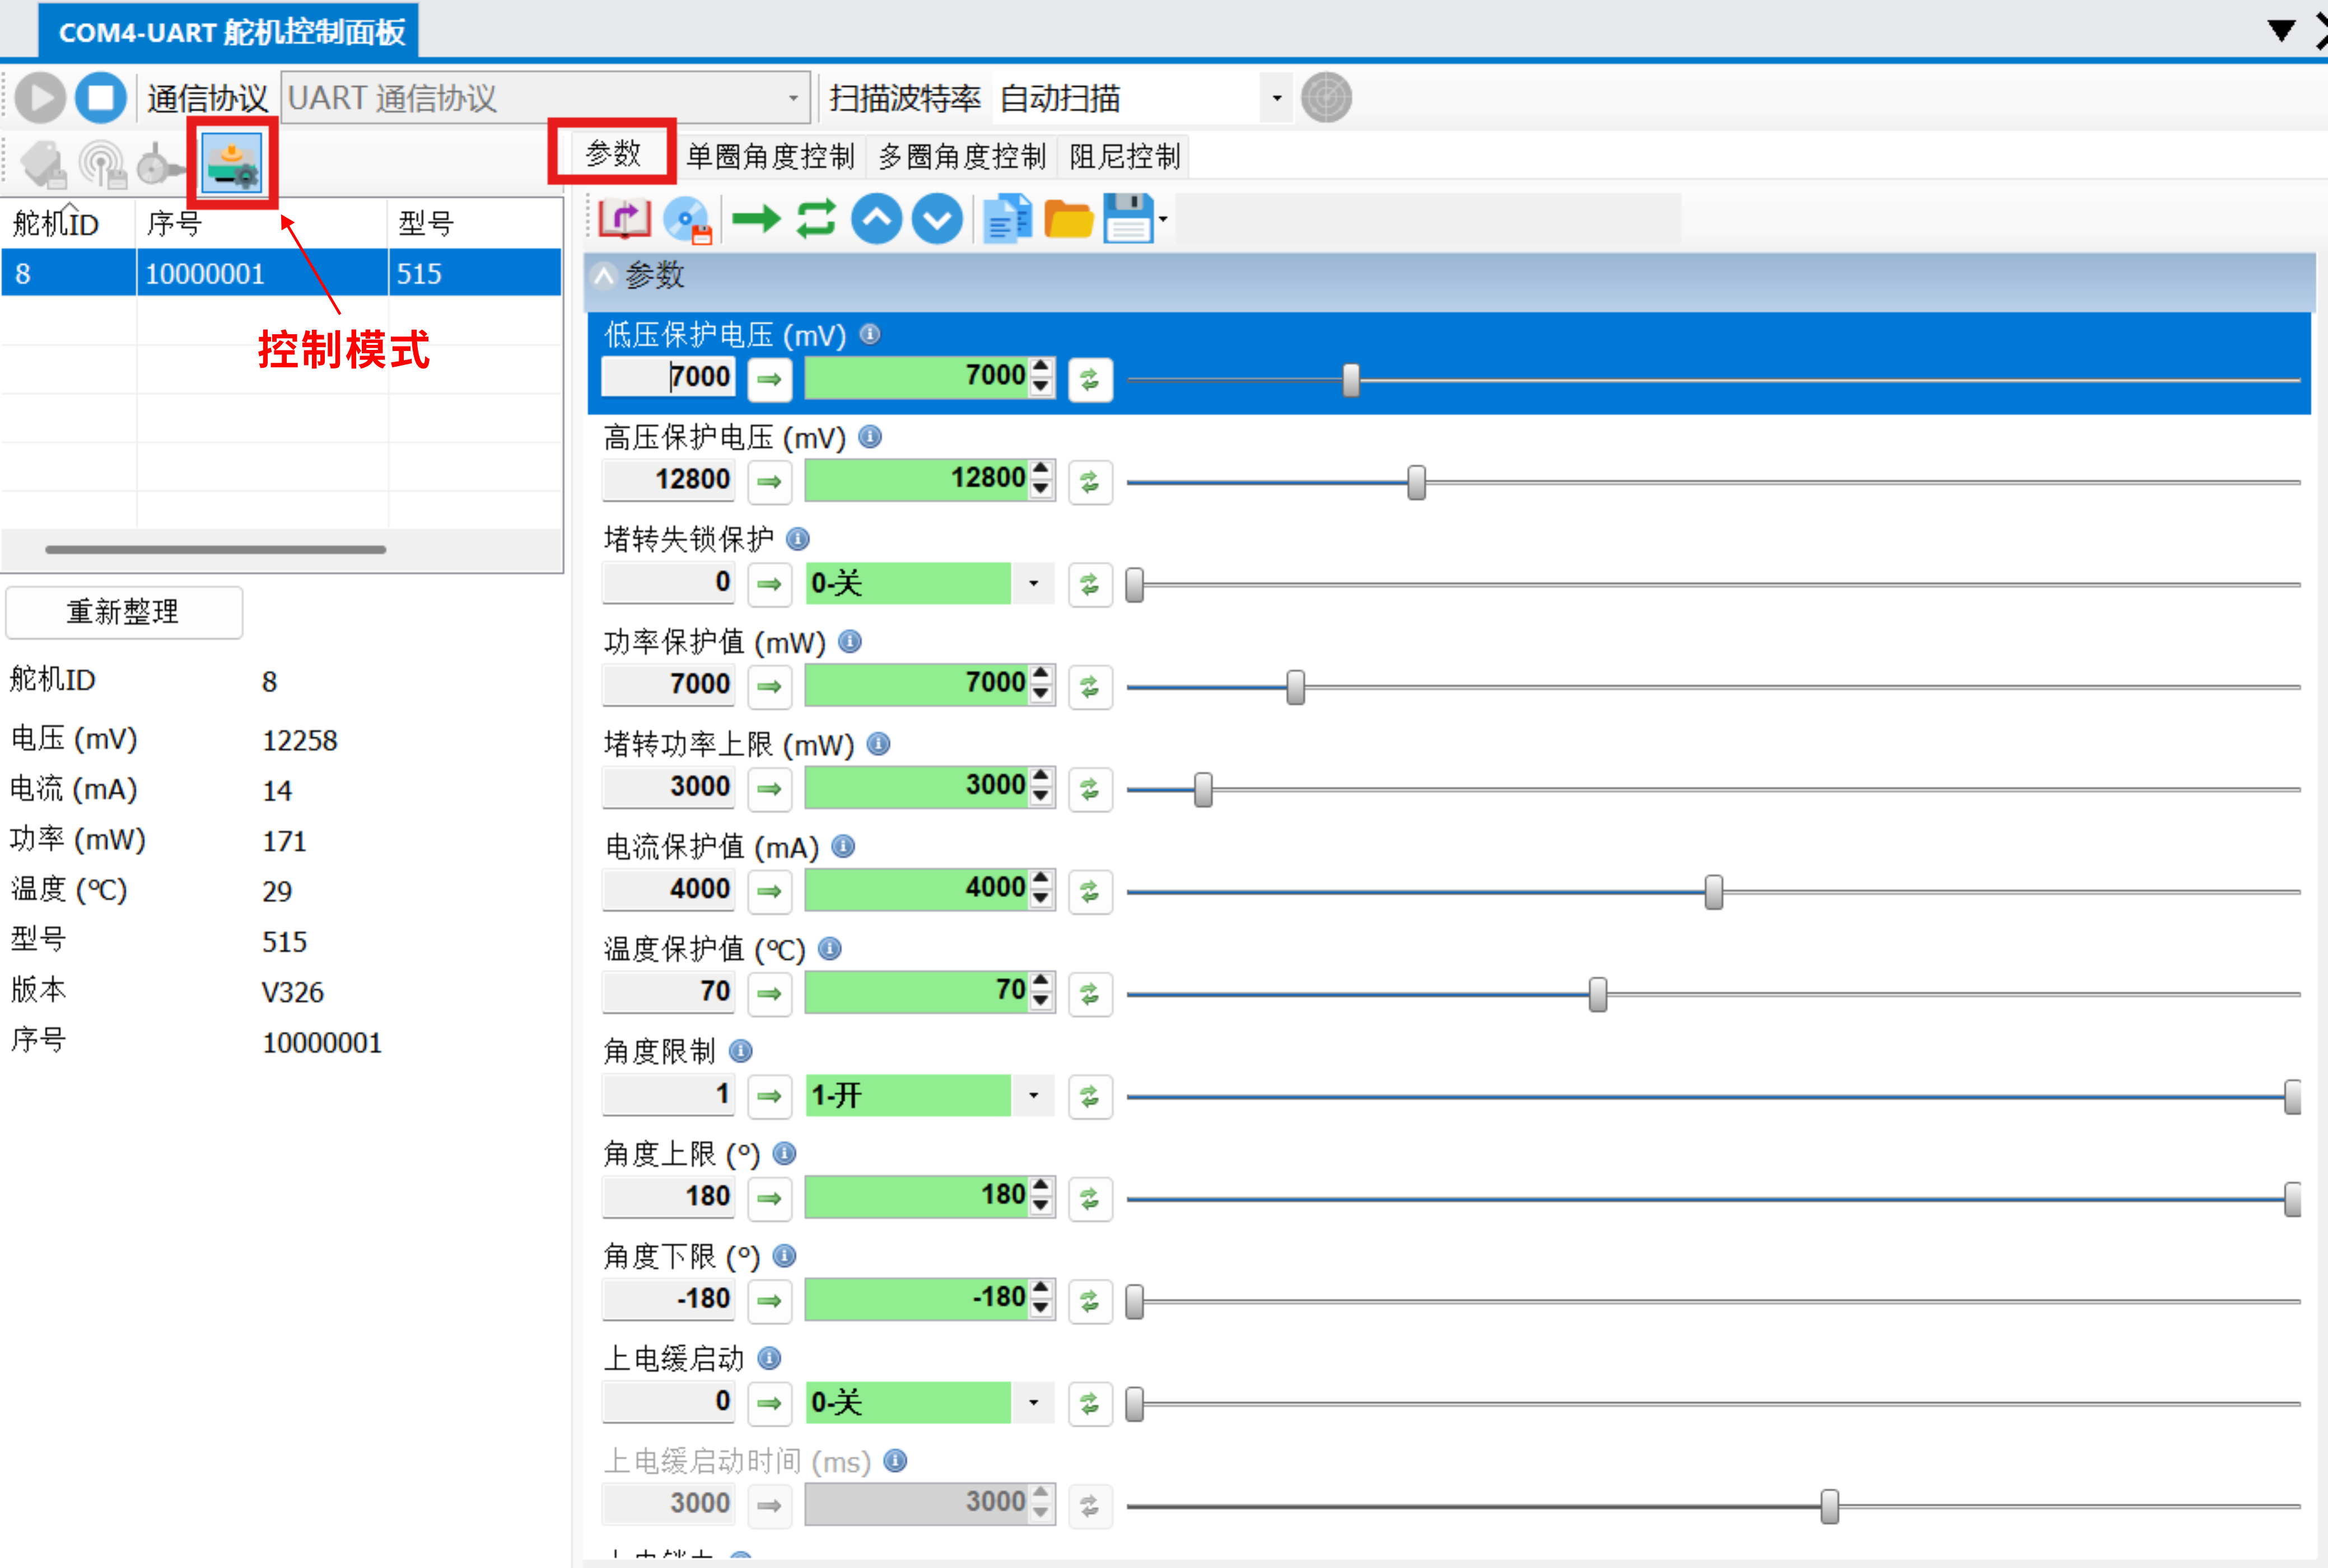Collapse the 参数 section header
2328x1568 pixels.
point(604,275)
